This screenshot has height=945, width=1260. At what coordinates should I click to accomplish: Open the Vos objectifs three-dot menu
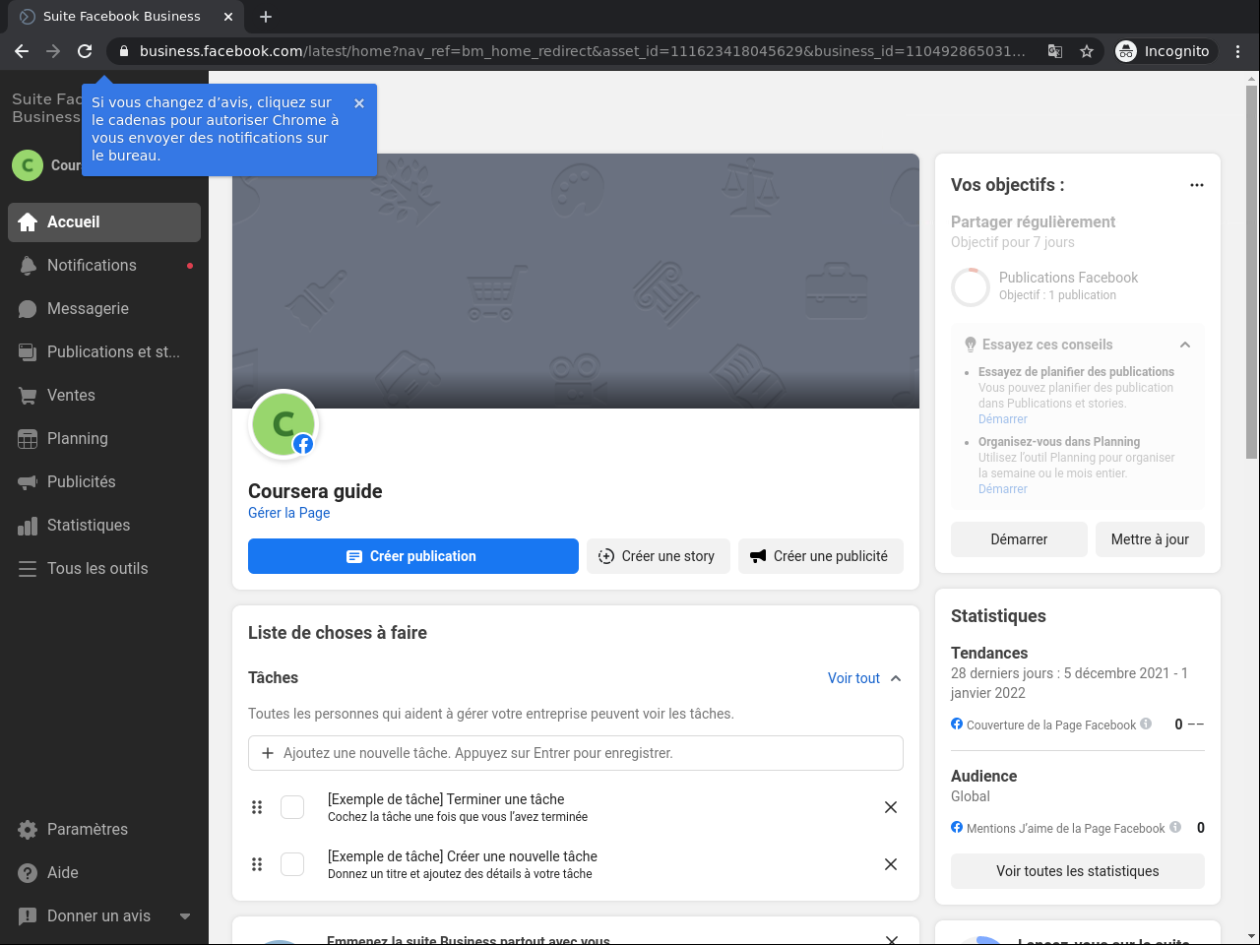pyautogui.click(x=1197, y=185)
